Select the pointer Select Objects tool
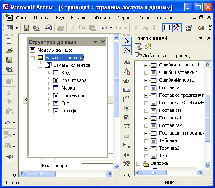 tap(127, 41)
